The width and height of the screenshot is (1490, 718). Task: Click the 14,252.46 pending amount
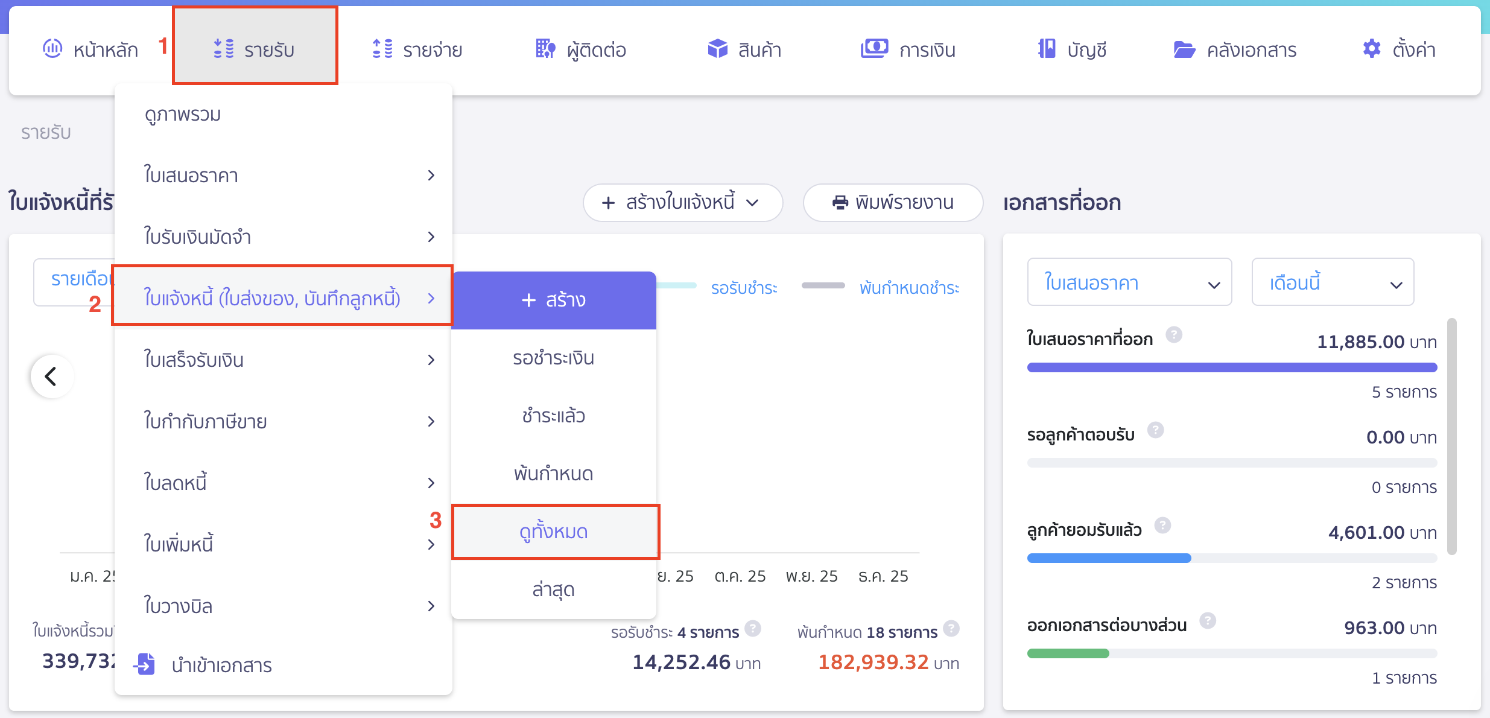(681, 662)
